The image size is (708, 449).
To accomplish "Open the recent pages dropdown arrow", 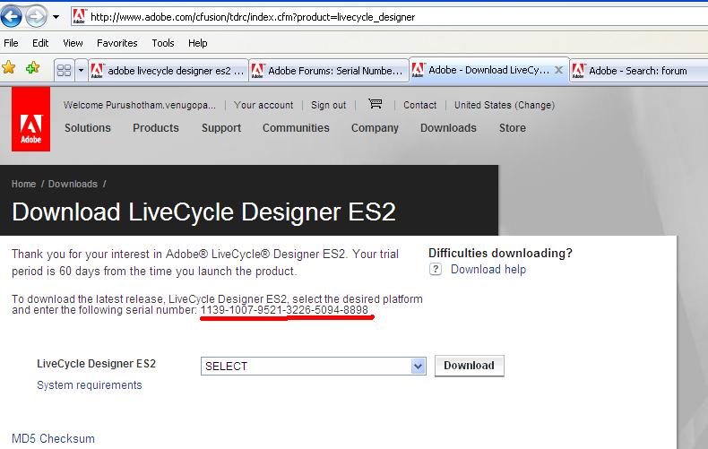I will pyautogui.click(x=56, y=17).
